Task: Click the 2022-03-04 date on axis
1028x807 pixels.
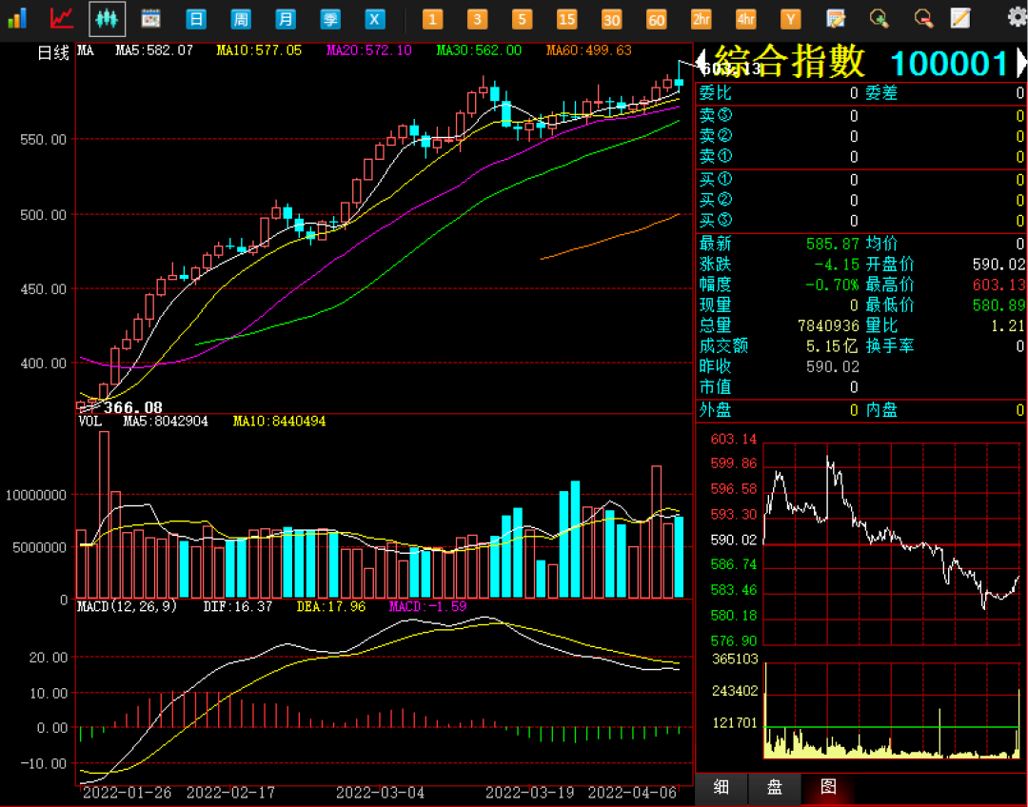Action: pos(380,793)
